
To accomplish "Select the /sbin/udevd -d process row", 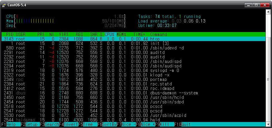I will 133,48.
